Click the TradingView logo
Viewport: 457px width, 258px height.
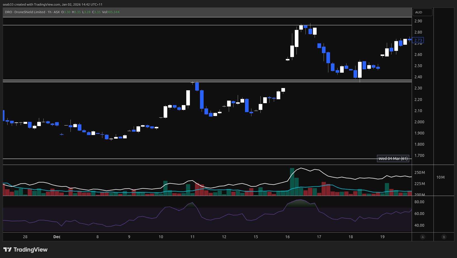tap(25, 250)
